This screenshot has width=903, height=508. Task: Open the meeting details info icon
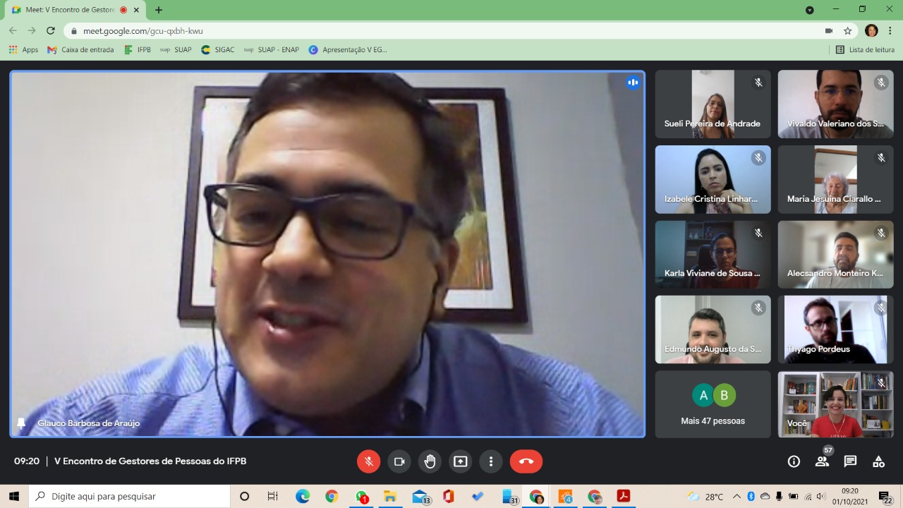point(794,461)
